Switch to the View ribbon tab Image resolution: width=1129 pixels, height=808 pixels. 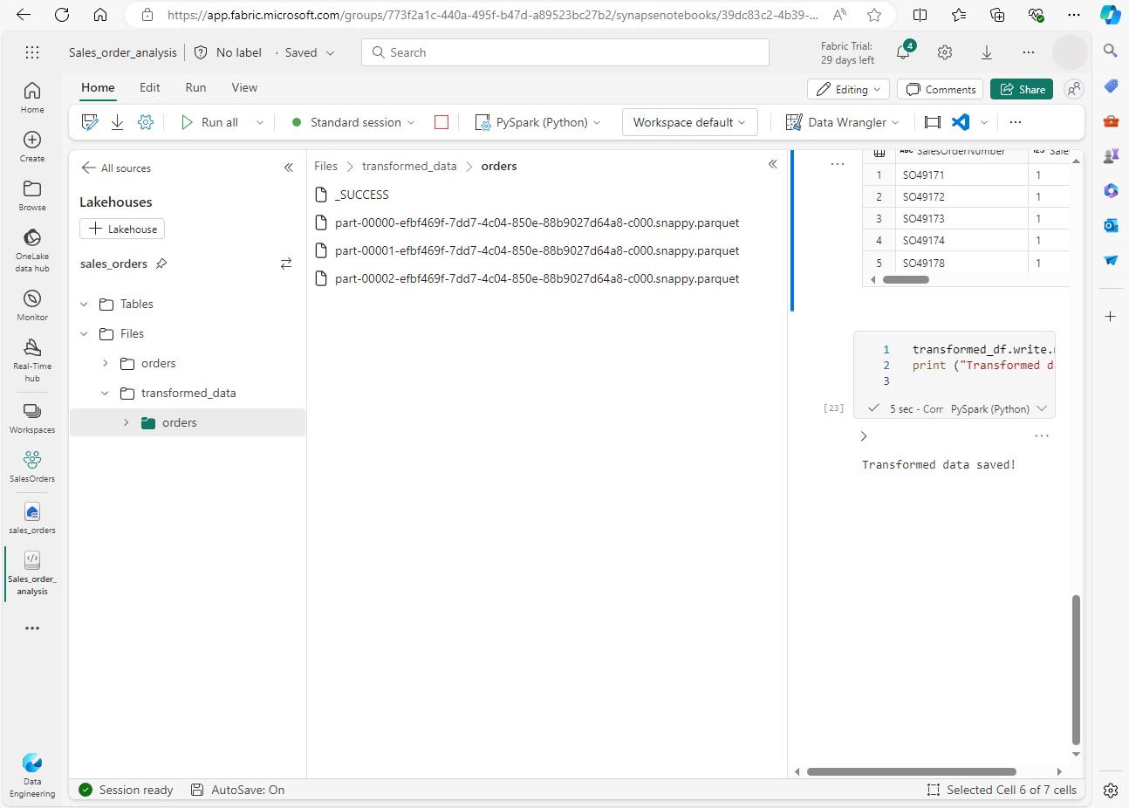point(244,87)
